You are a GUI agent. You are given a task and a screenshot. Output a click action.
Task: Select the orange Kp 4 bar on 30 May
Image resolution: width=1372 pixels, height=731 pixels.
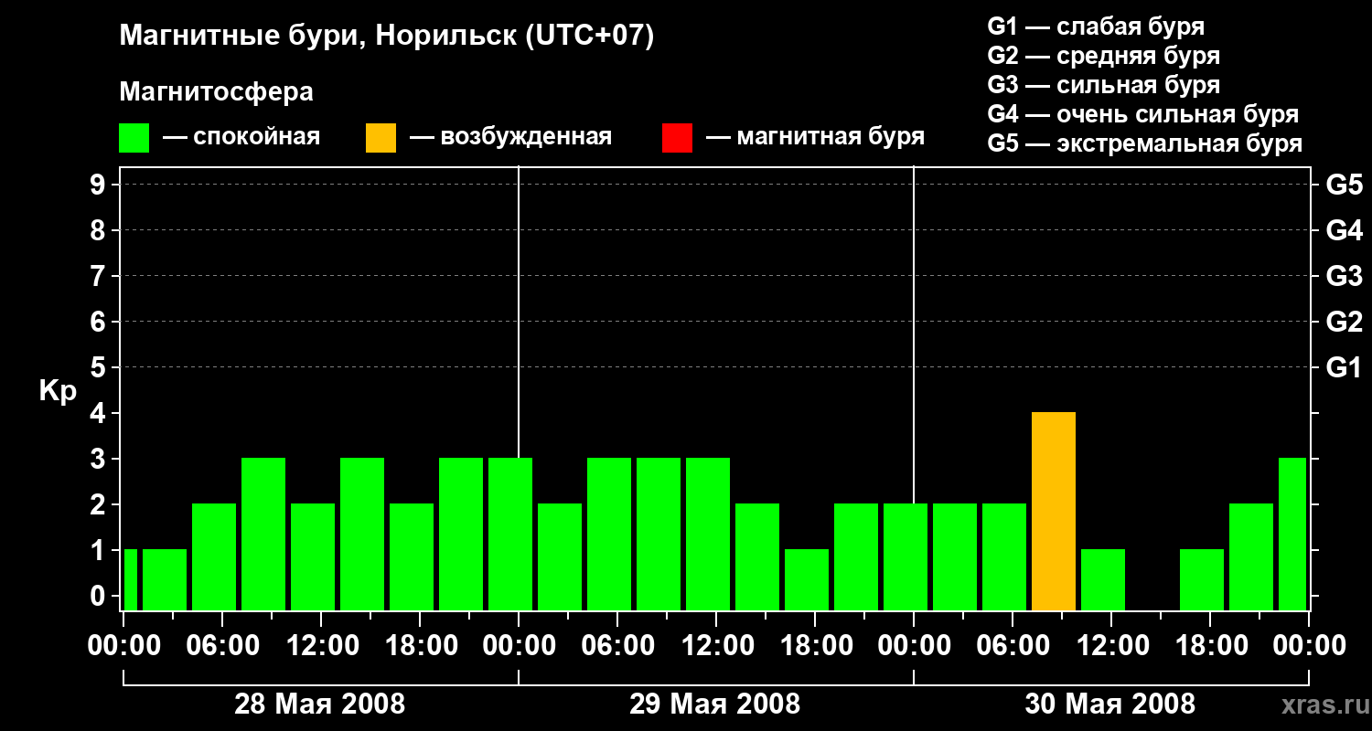pyautogui.click(x=1054, y=512)
